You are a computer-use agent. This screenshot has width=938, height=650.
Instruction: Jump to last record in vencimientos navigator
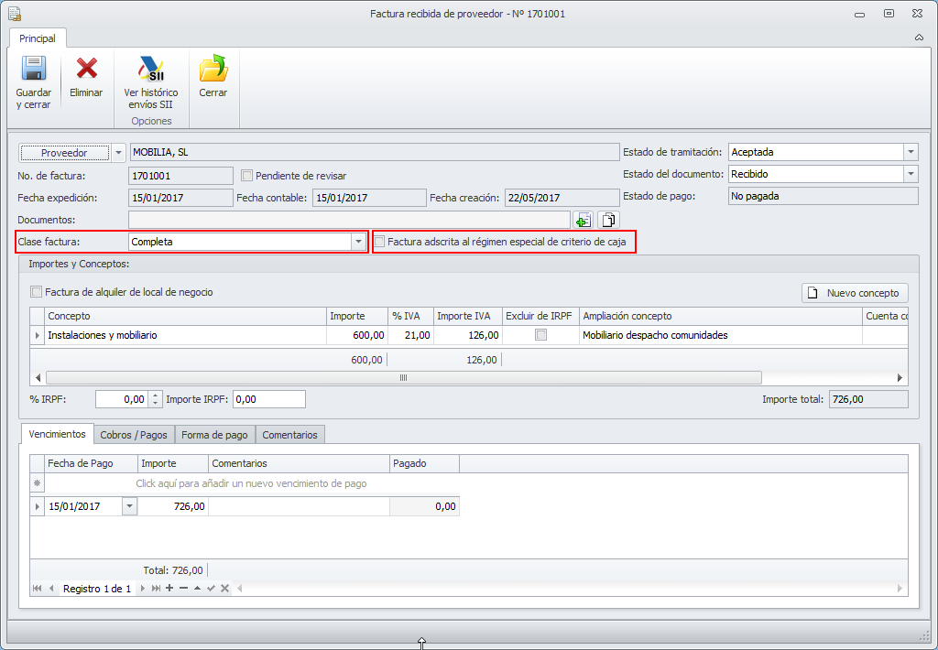[x=156, y=588]
